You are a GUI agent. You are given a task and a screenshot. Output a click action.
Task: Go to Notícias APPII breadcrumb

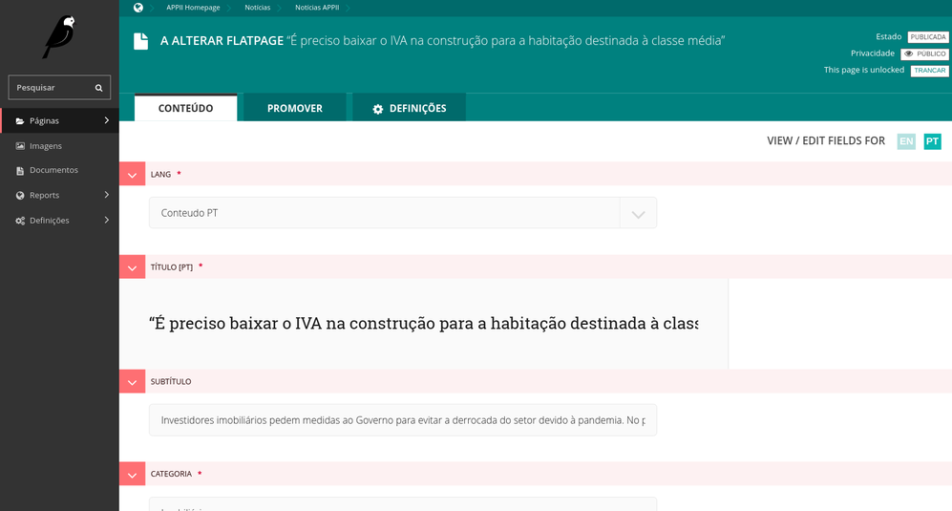(317, 8)
